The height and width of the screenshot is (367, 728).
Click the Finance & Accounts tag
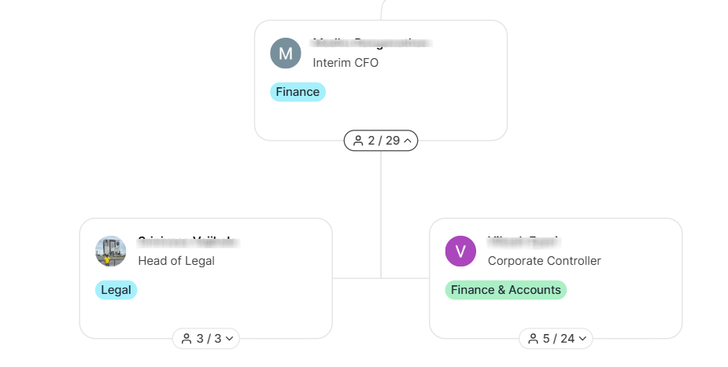[x=505, y=290]
